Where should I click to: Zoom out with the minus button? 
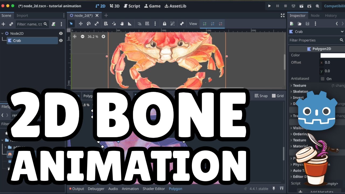coord(82,36)
